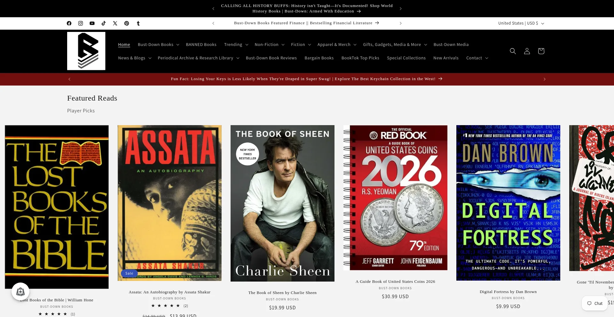This screenshot has width=614, height=317.
Task: Show previous Featured Finance announcement
Action: pos(213,23)
